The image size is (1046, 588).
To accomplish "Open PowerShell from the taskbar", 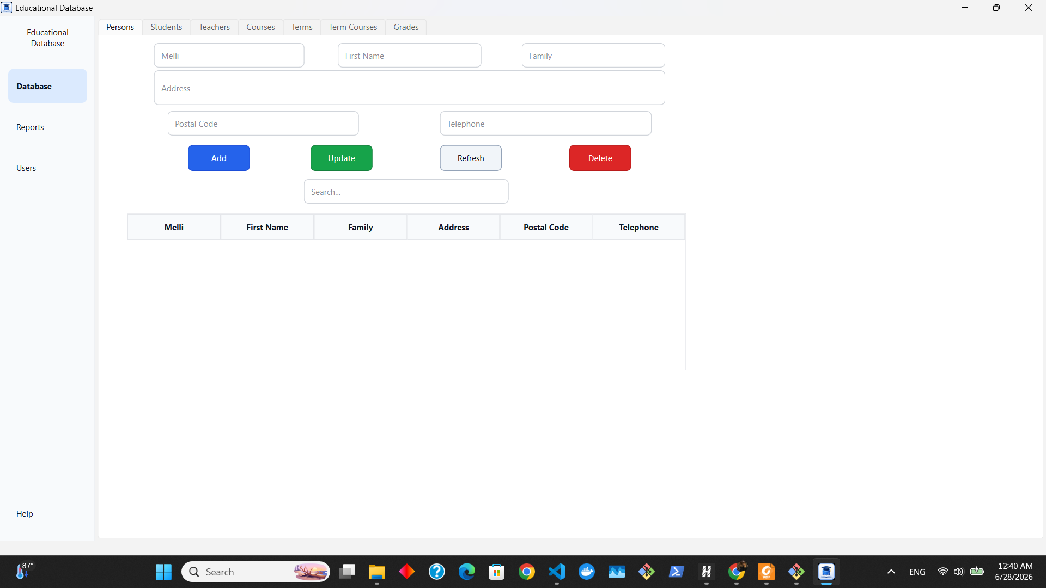I will 677,572.
